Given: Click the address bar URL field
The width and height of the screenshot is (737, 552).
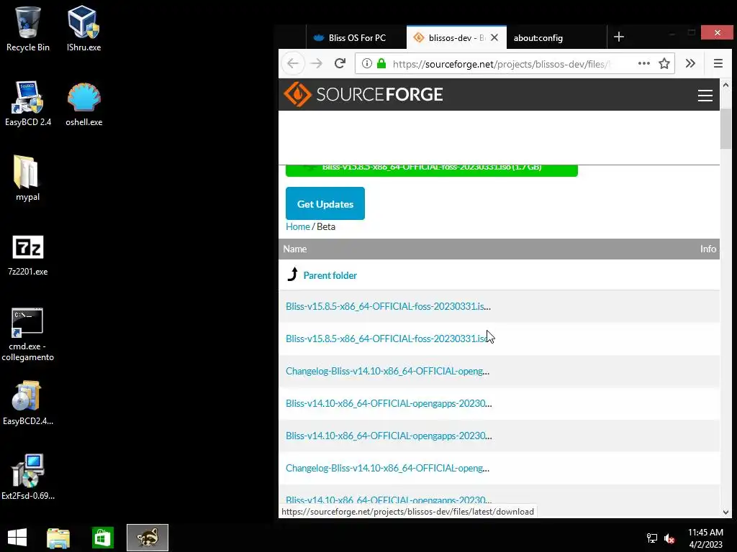Looking at the screenshot, I should point(501,64).
